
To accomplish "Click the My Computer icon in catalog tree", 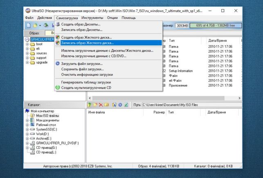I will pos(27,111).
